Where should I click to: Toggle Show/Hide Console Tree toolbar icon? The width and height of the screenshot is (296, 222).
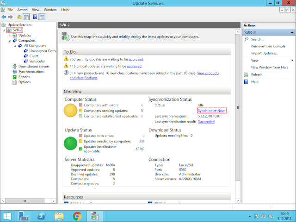click(x=26, y=17)
